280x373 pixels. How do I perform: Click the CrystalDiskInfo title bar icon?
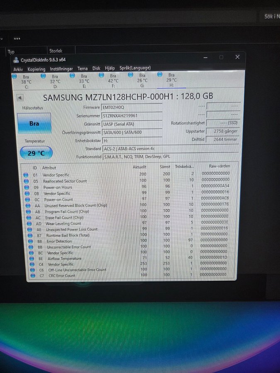[x=16, y=60]
